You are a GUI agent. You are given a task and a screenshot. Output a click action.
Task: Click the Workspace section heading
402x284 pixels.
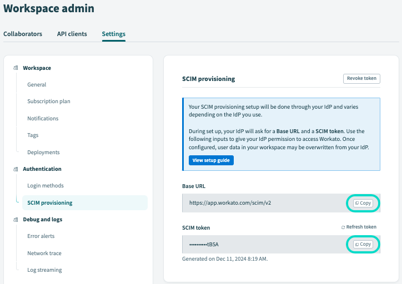click(37, 68)
